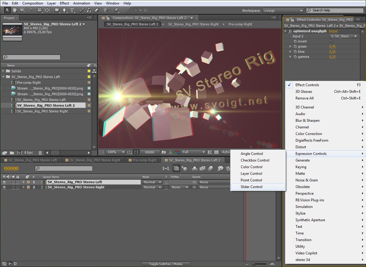Image resolution: width=366 pixels, height=267 pixels.
Task: Toggle the composition viewer lock icon
Action: tap(108, 18)
